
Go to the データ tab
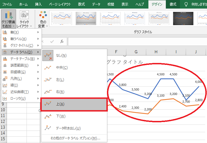click(96, 4)
